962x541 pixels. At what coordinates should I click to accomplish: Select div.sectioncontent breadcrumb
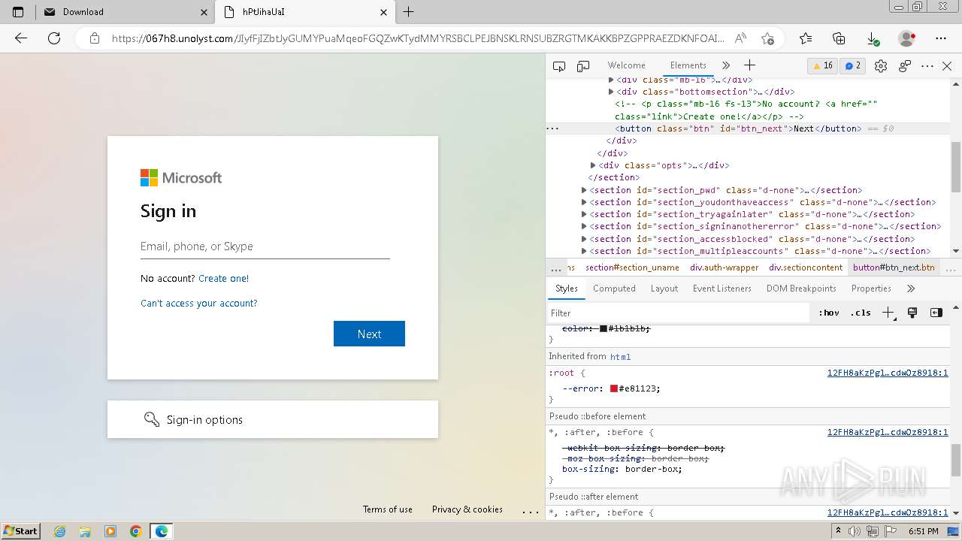tap(806, 267)
